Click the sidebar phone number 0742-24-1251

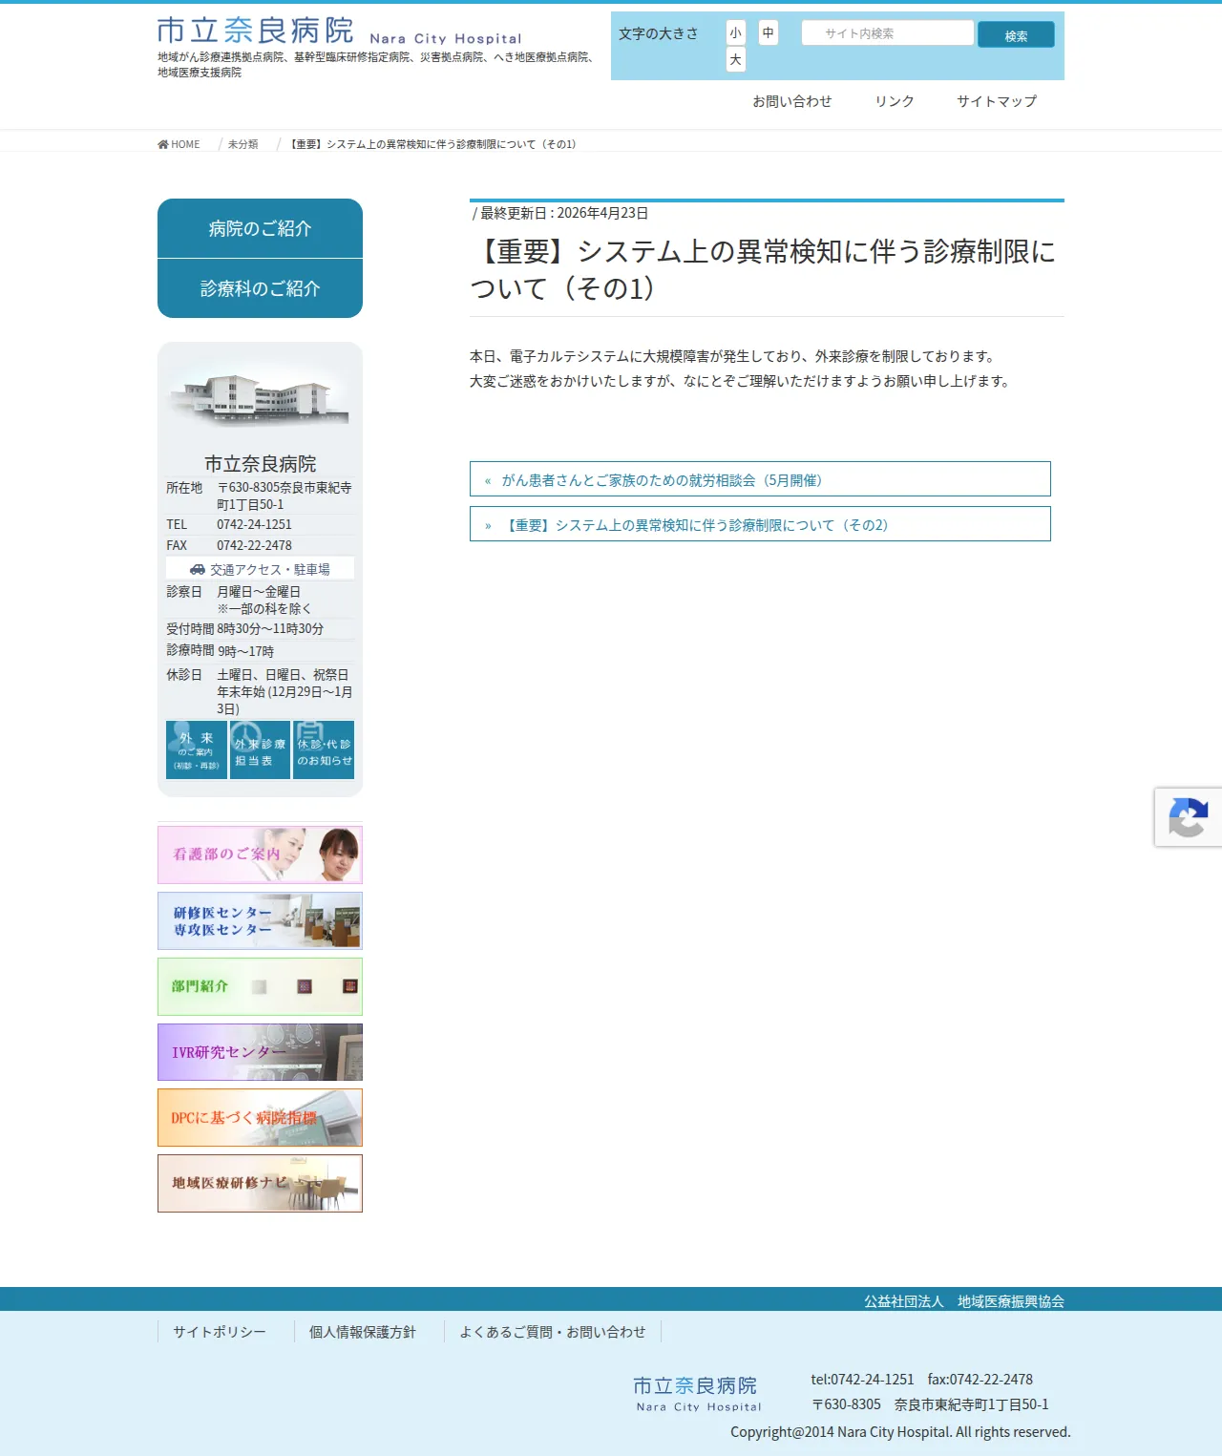pos(254,524)
